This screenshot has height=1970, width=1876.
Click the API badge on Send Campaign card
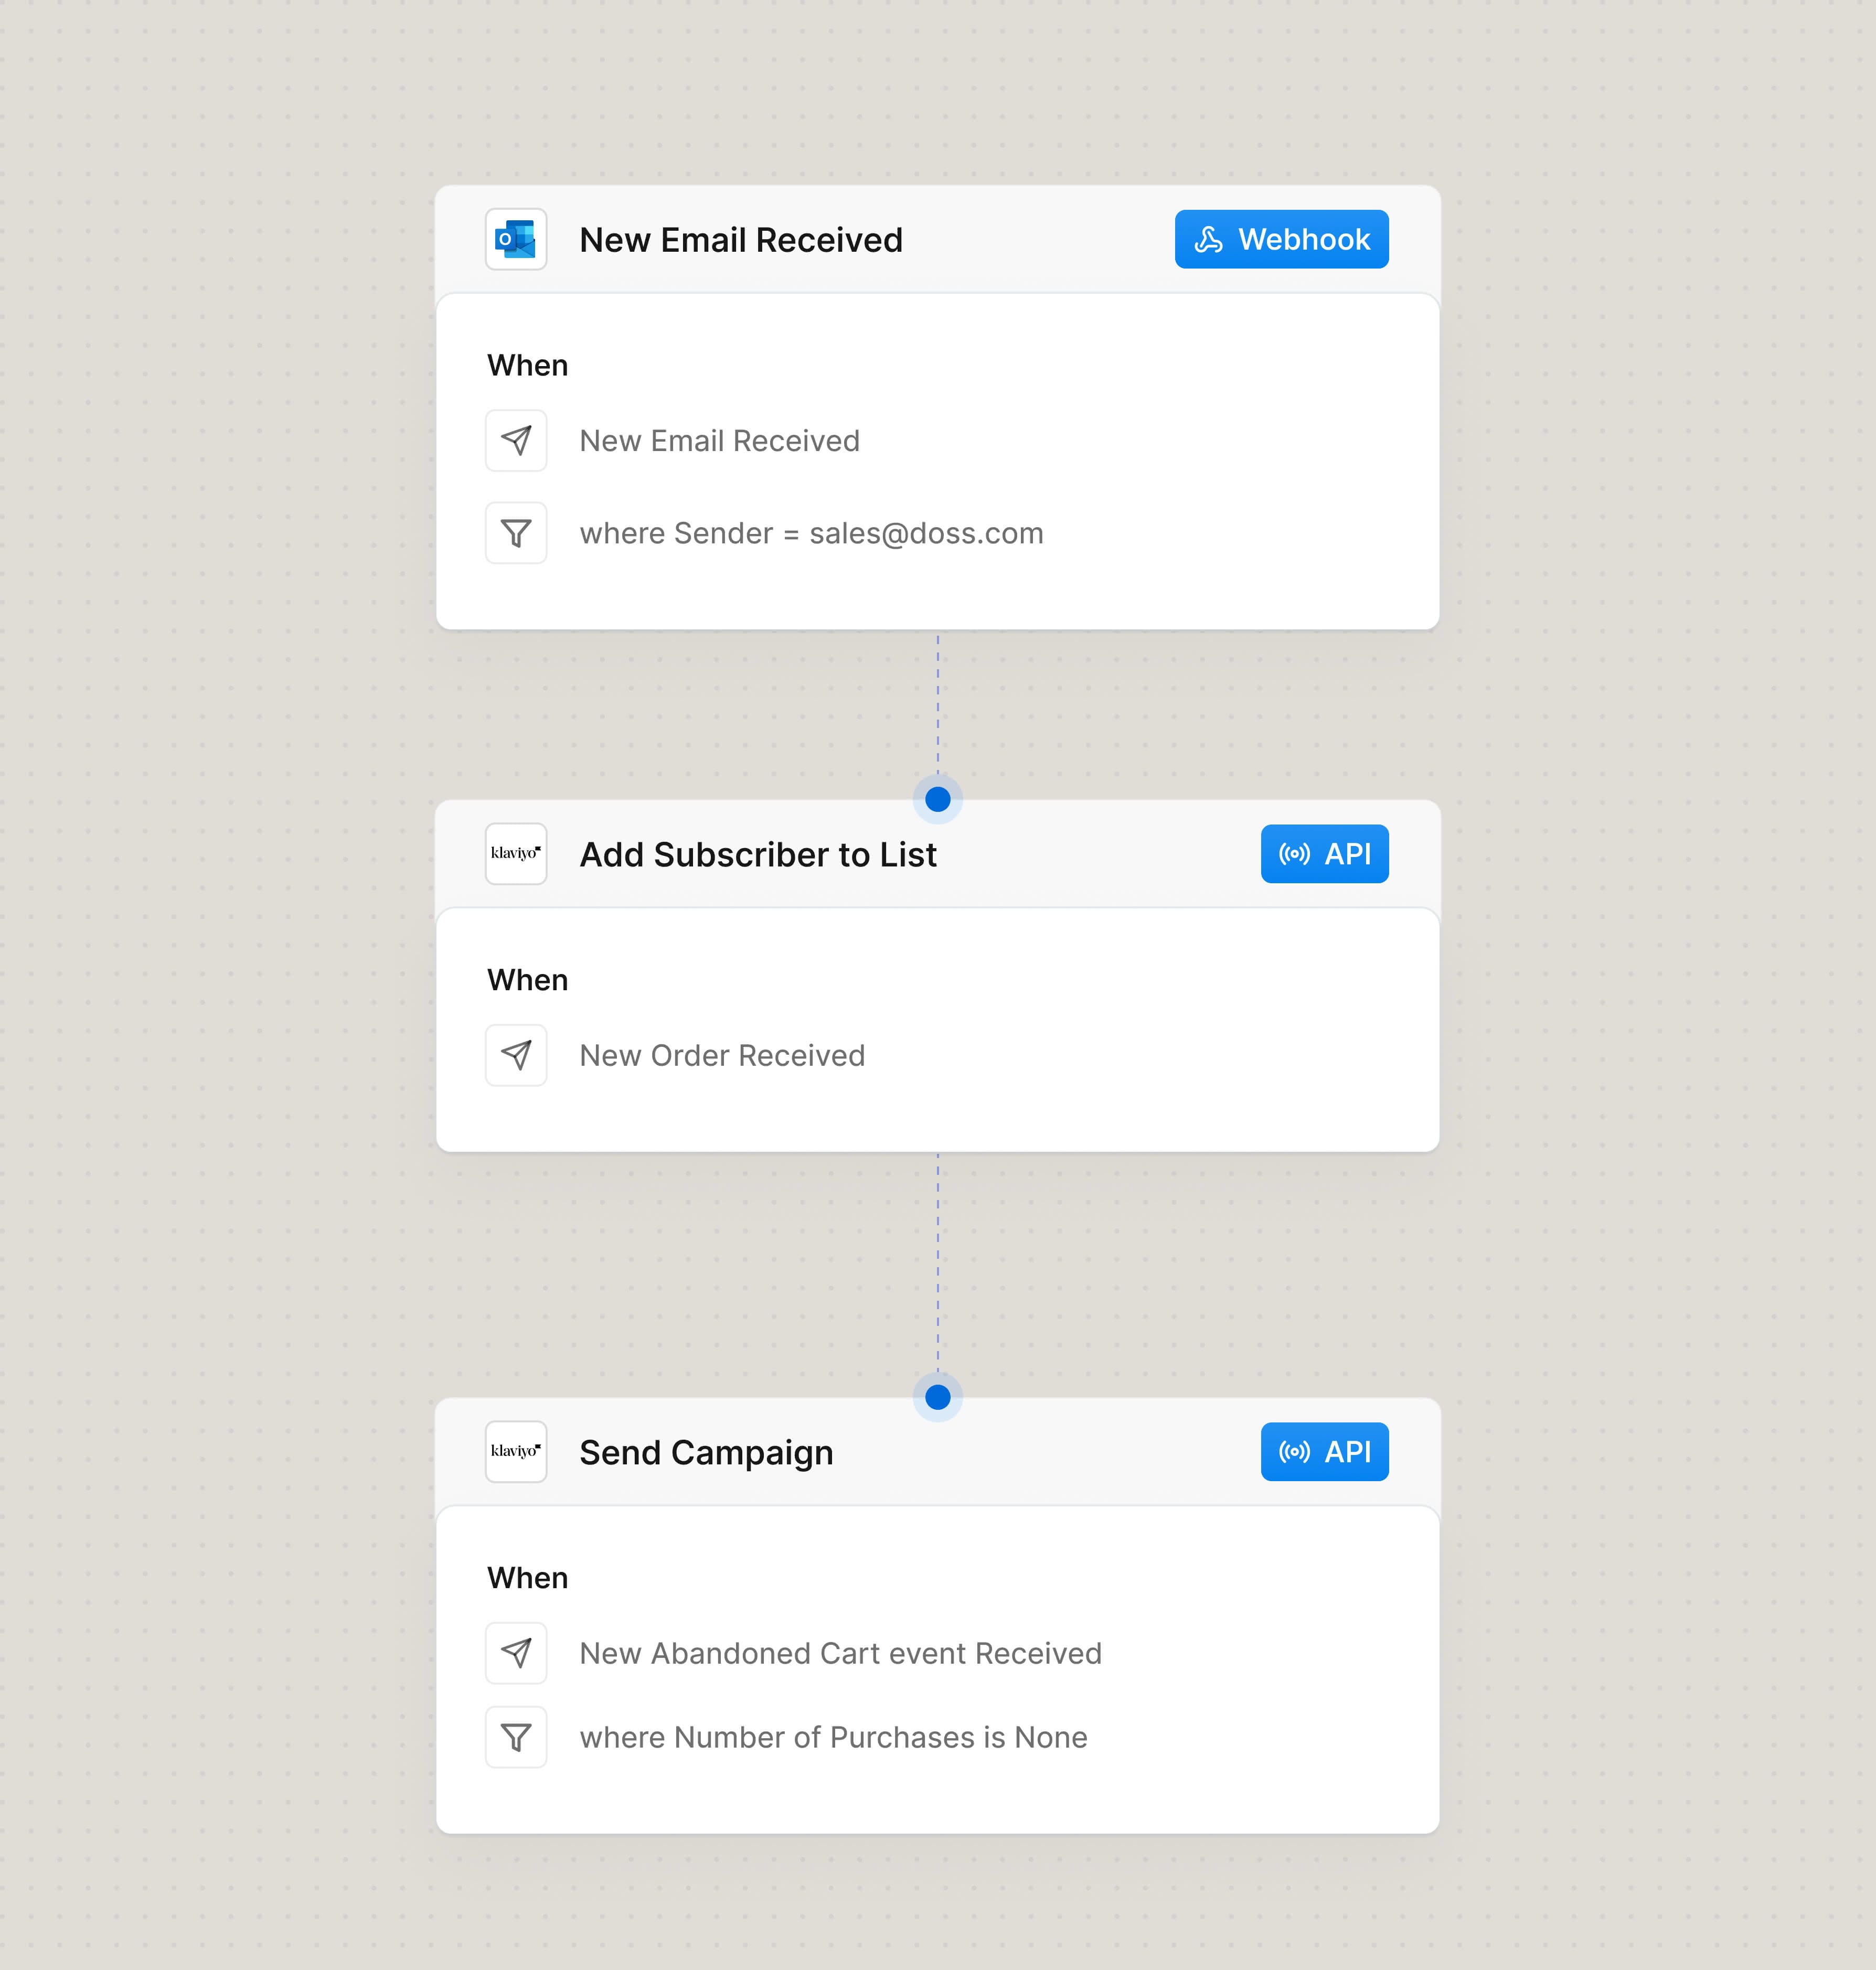click(1324, 1452)
